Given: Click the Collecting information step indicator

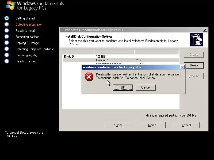Looking at the screenshot, I should (x=7, y=24).
